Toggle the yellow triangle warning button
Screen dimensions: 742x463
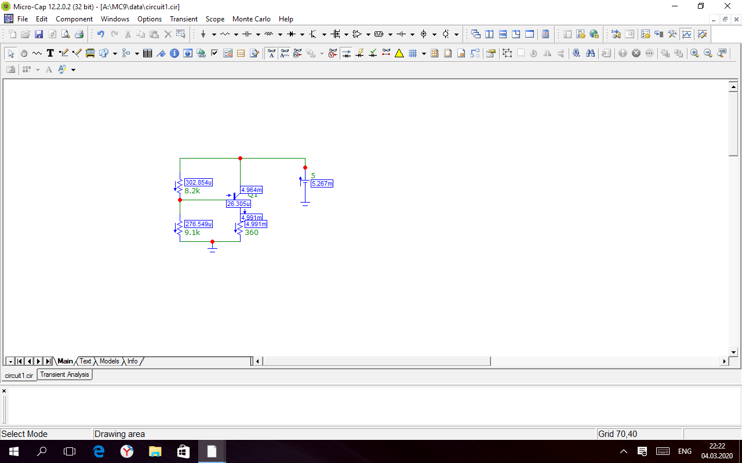point(399,53)
